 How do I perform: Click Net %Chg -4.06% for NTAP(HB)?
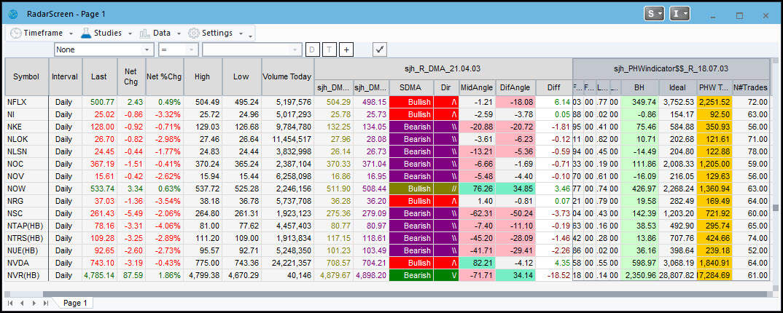click(165, 226)
